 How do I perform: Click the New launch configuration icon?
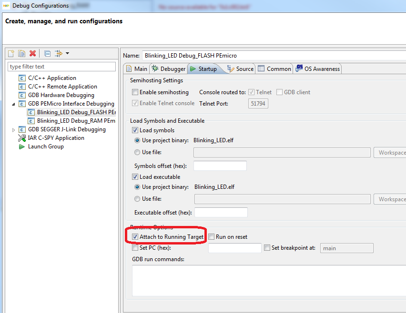tap(11, 53)
